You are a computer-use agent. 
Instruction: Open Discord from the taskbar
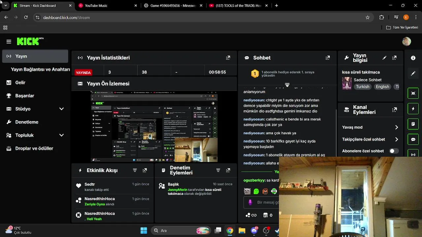point(254,230)
